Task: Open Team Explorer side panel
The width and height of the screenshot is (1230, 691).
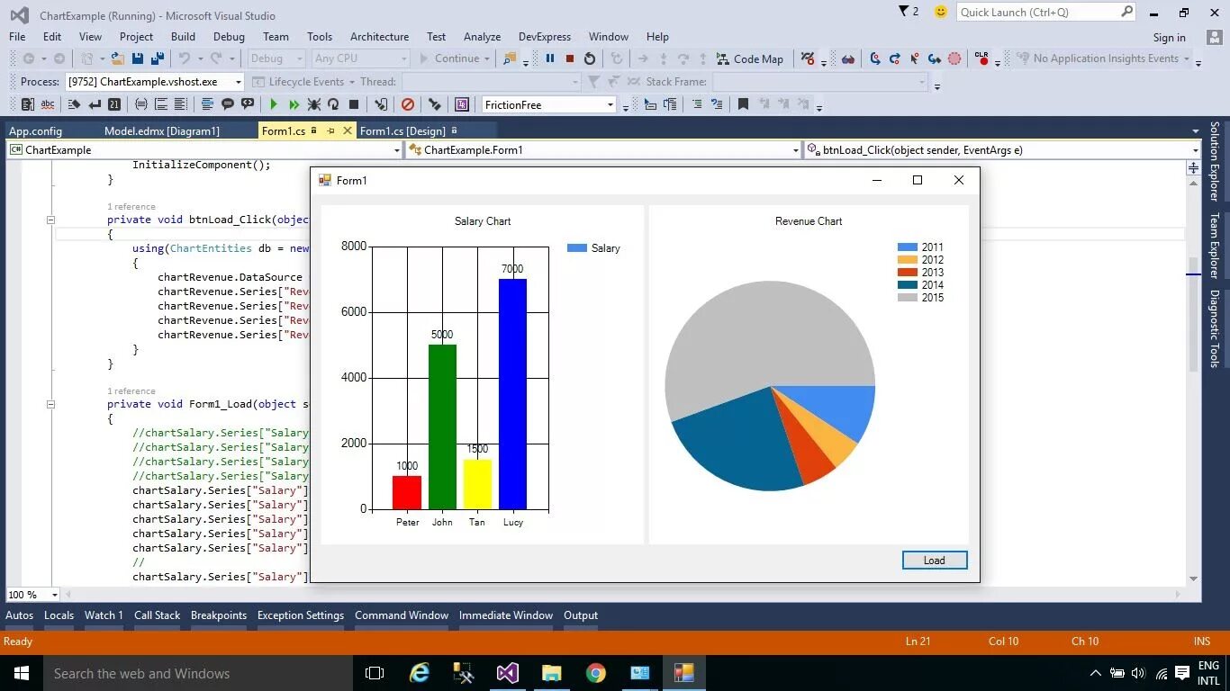Action: (x=1215, y=246)
